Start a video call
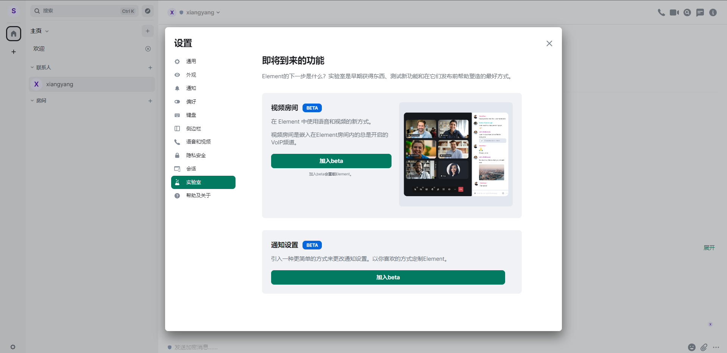 pyautogui.click(x=674, y=12)
